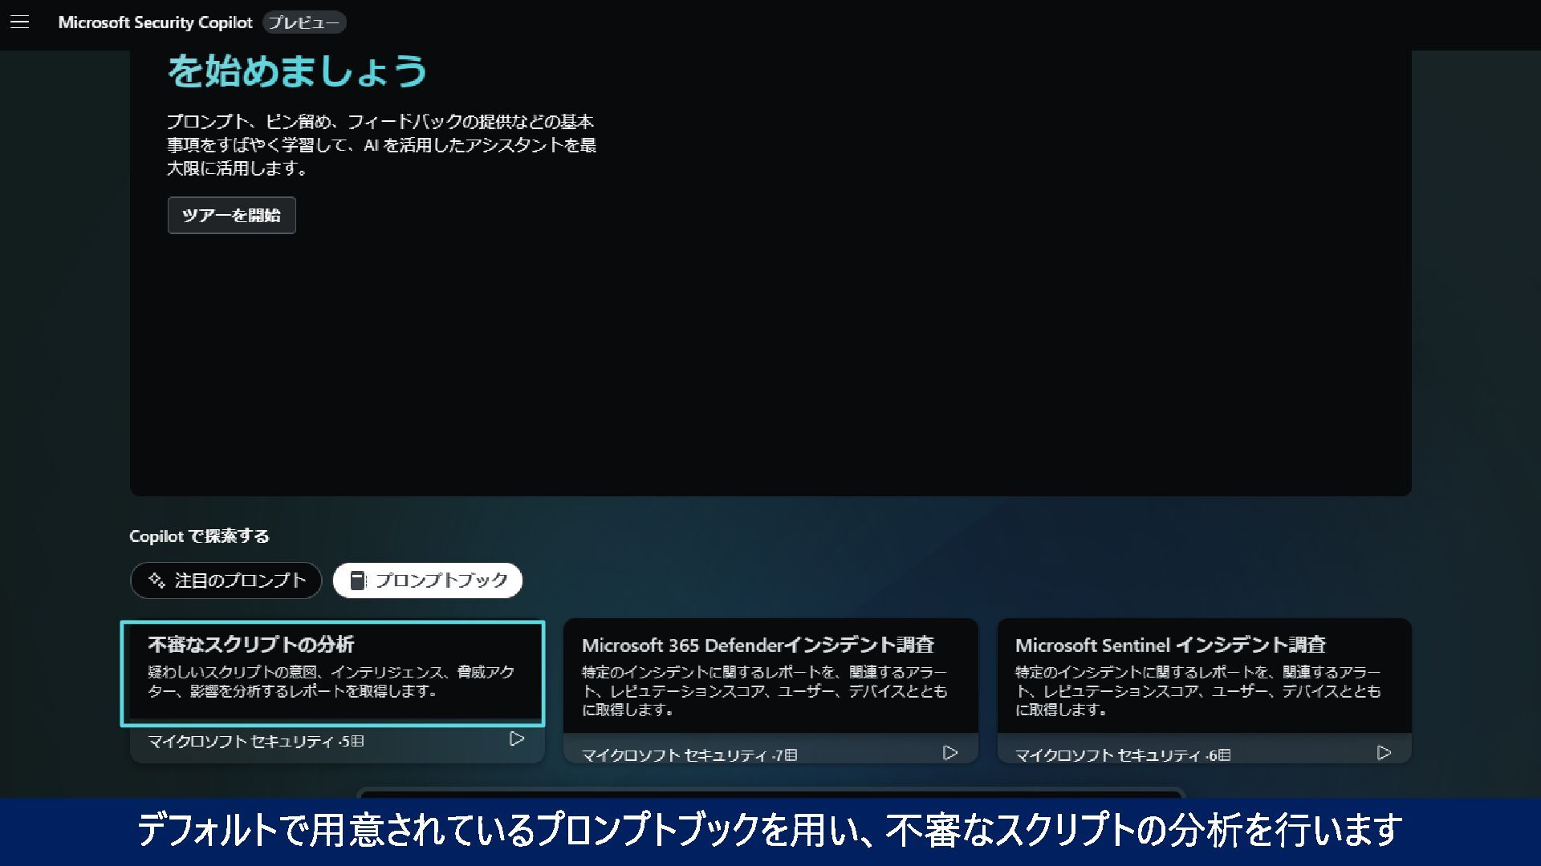Image resolution: width=1541 pixels, height=866 pixels.
Task: Click the 6-step count icon on the Sentinel card
Action: [x=1224, y=755]
